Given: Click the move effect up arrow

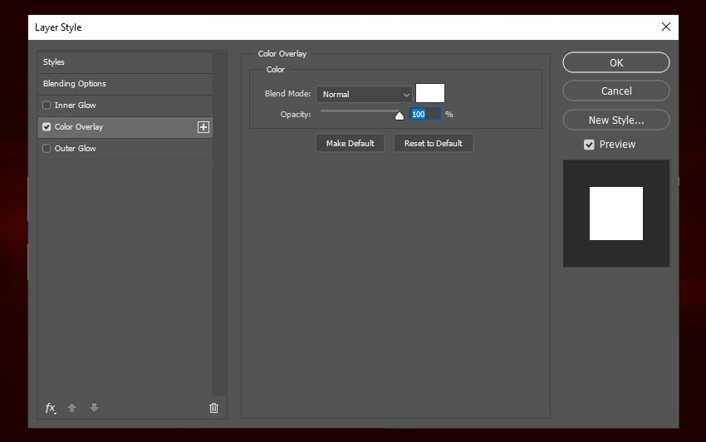Looking at the screenshot, I should (72, 408).
